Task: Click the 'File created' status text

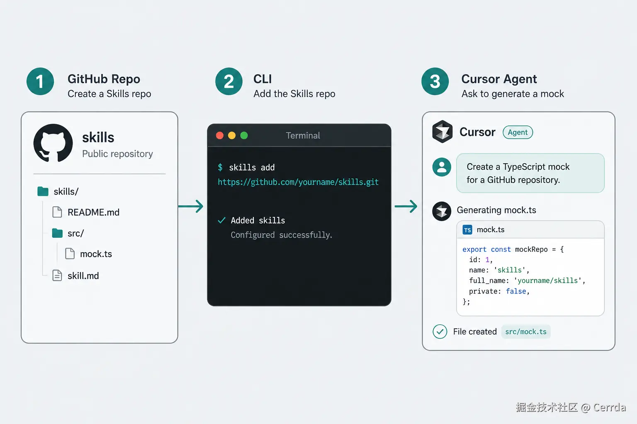Action: (x=475, y=332)
